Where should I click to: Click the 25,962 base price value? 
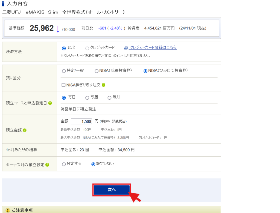pos(42,28)
